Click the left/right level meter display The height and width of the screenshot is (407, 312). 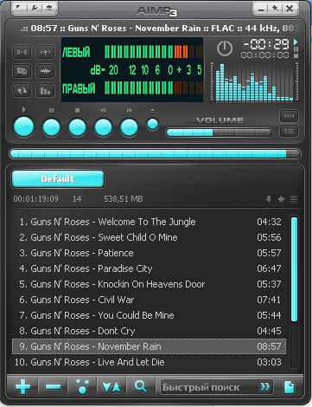(132, 69)
